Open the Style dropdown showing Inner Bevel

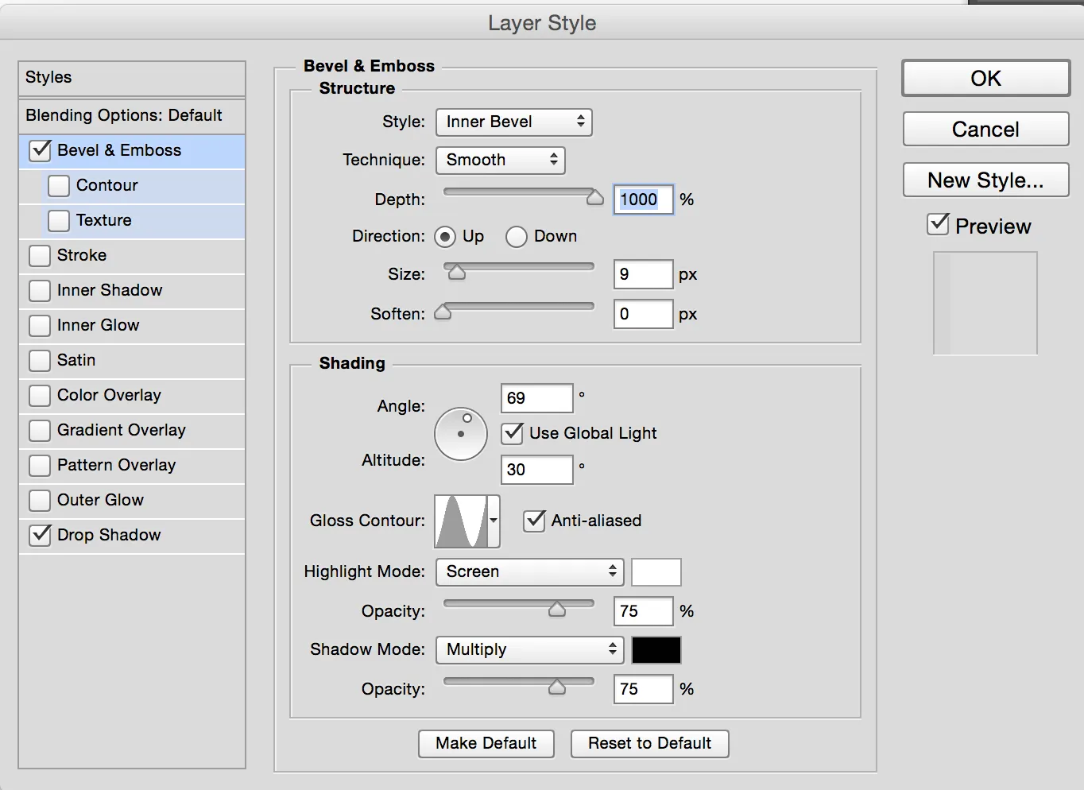coord(514,122)
